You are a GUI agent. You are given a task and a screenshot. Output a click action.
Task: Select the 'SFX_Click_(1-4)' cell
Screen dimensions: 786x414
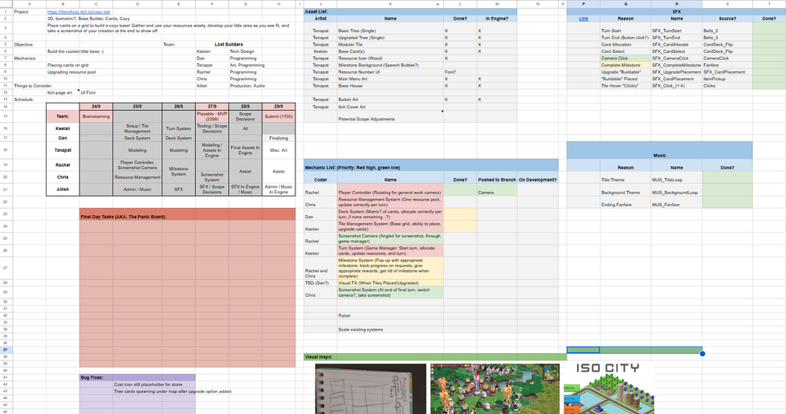tap(676, 86)
